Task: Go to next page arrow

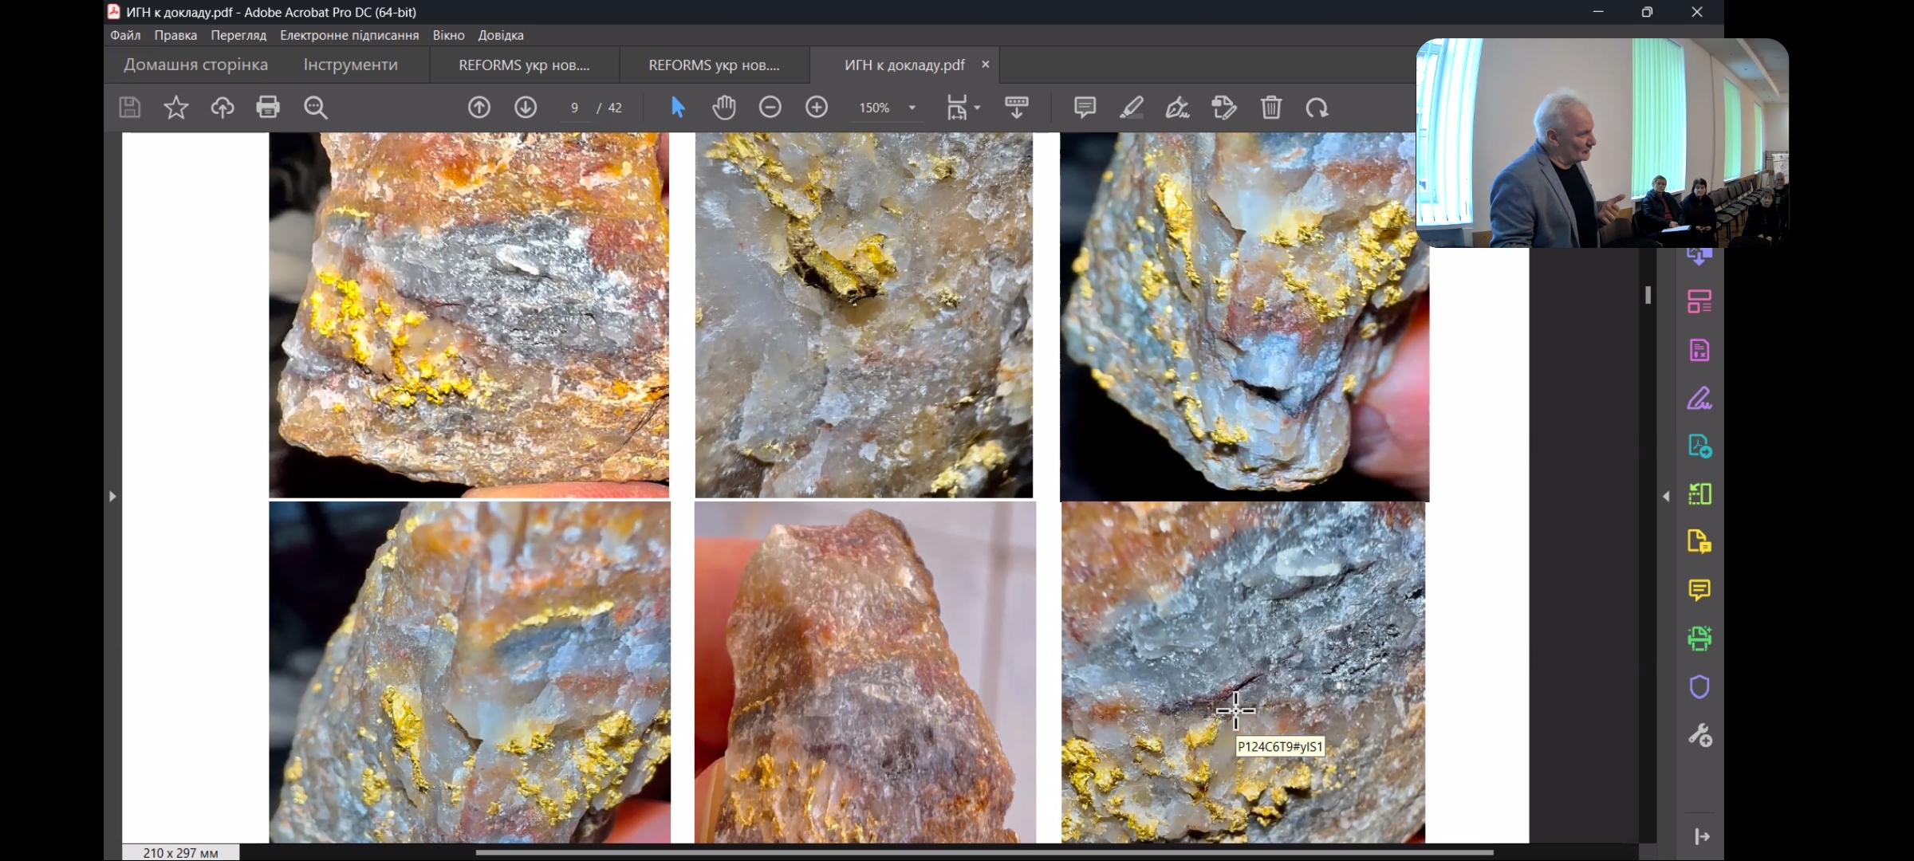Action: coord(526,107)
